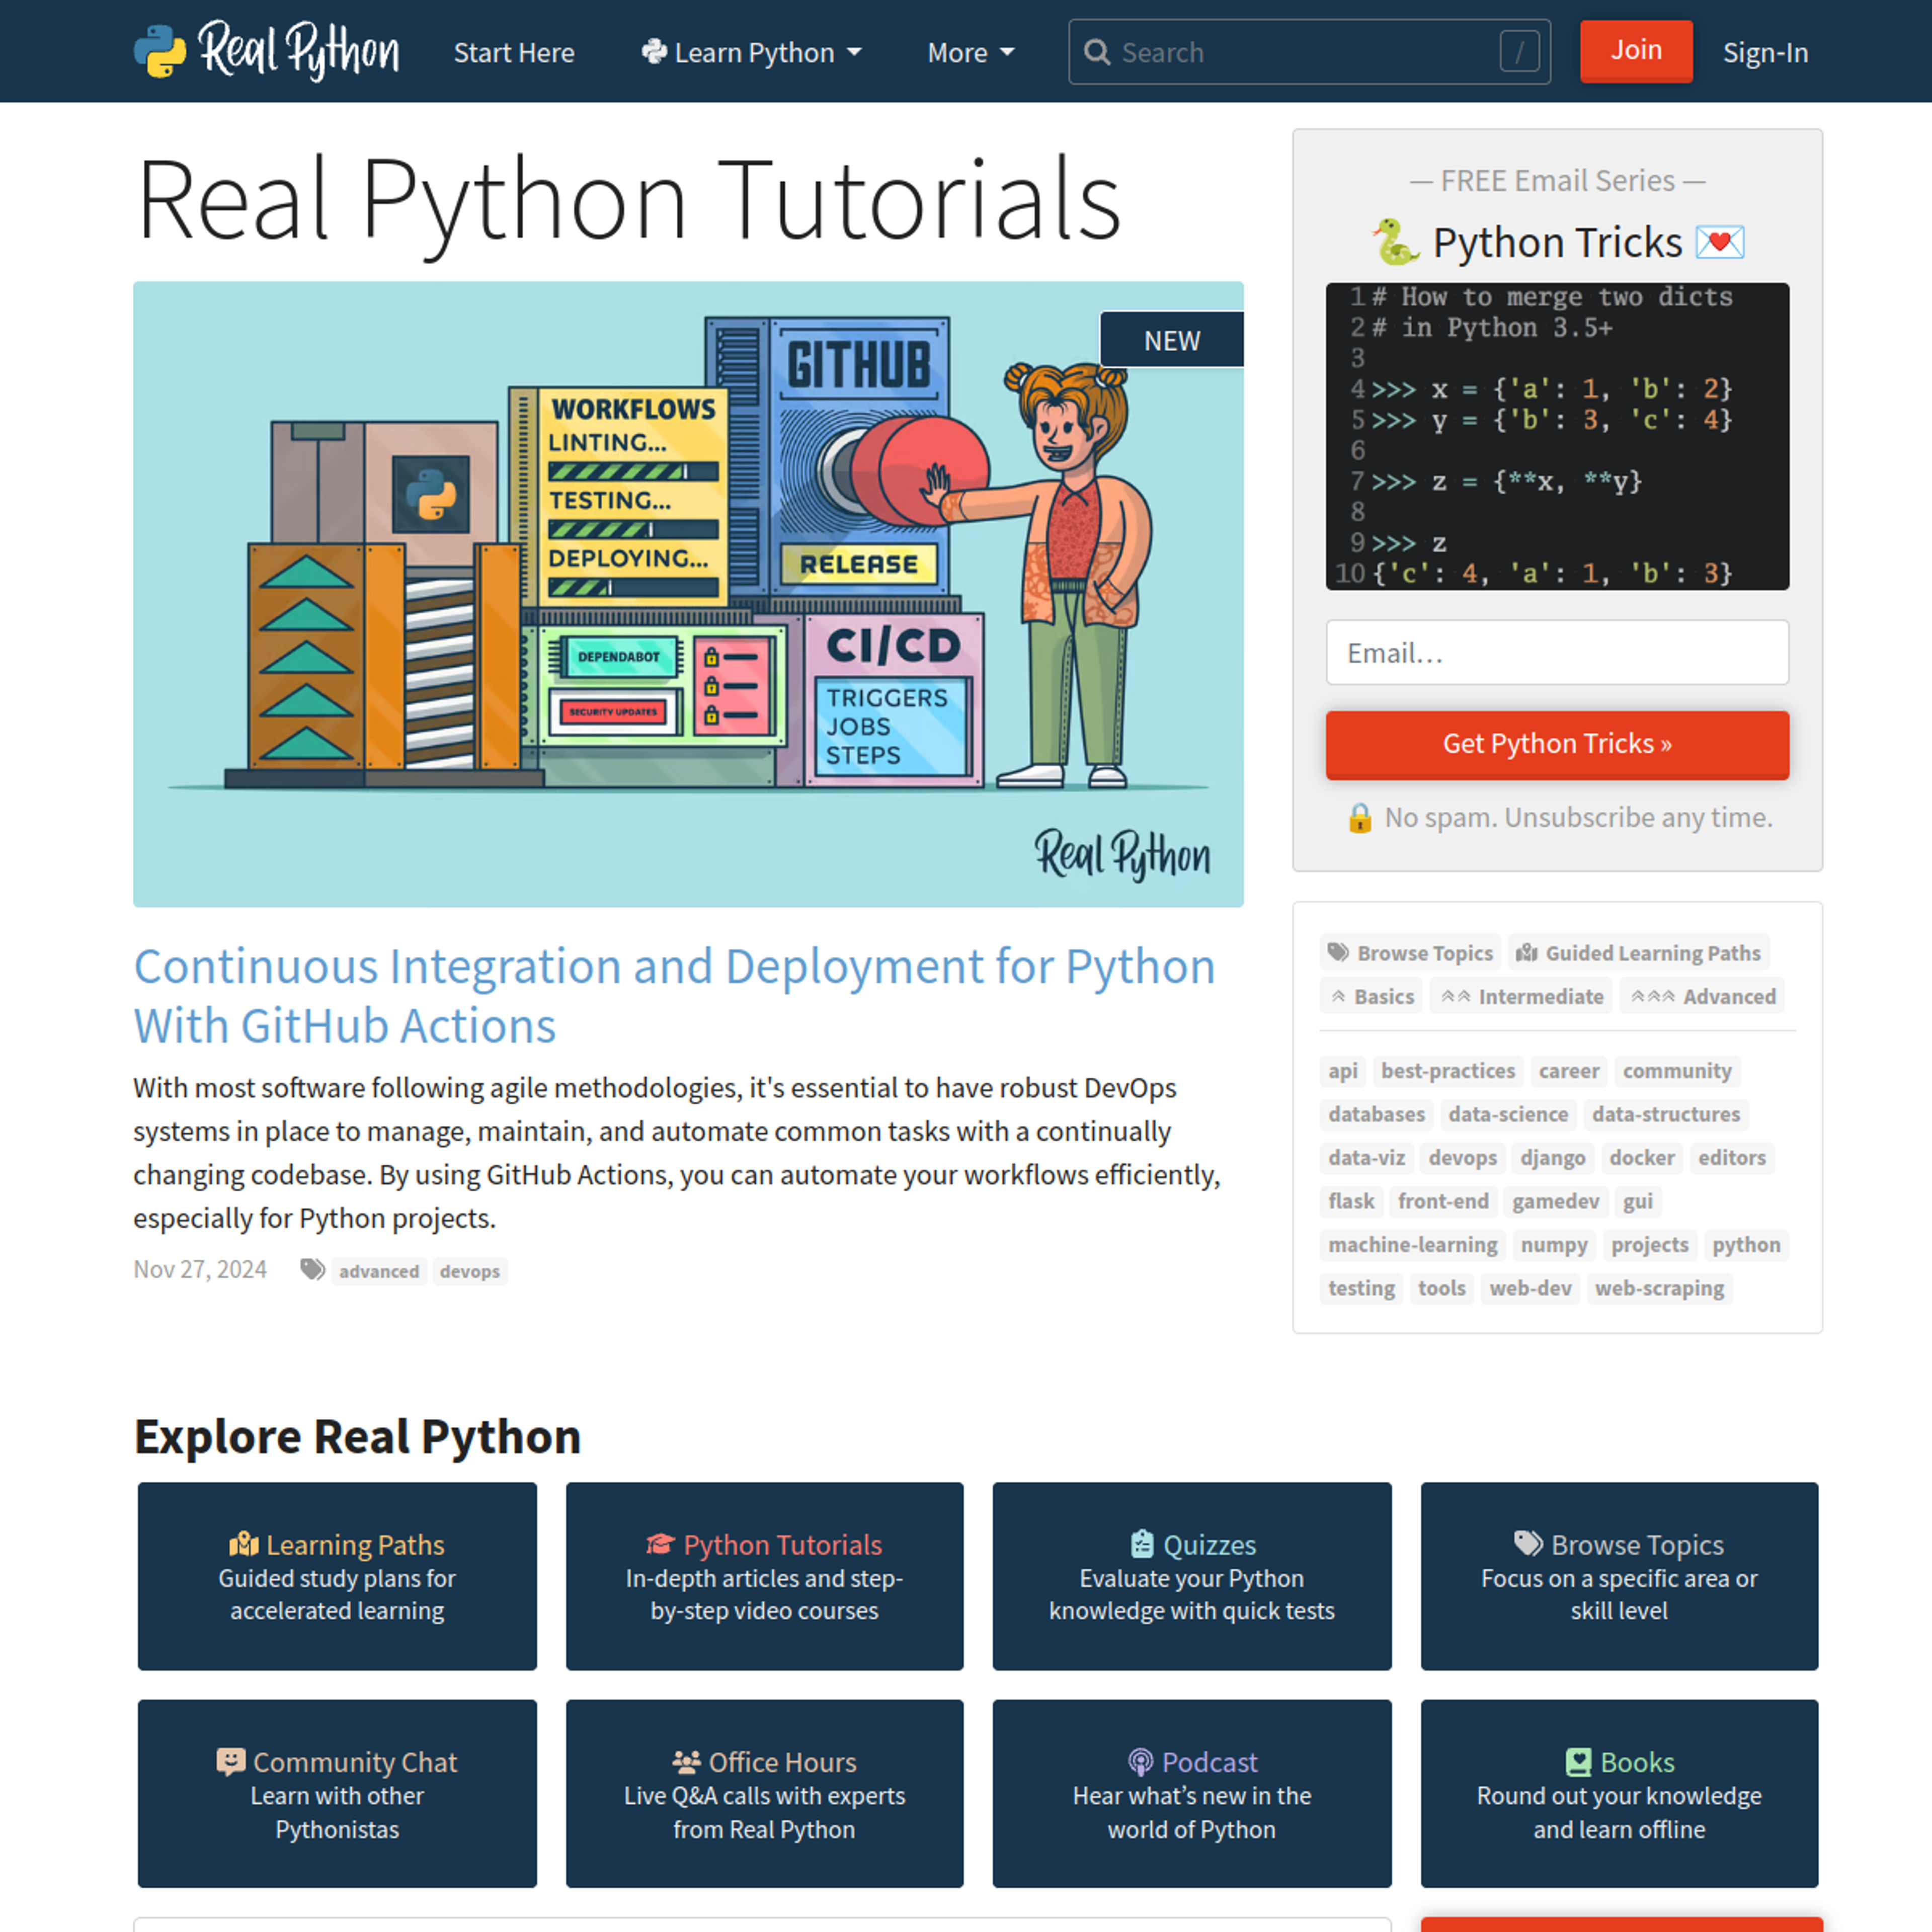Select the gamedev topic tag
The height and width of the screenshot is (1932, 1932).
coord(1555,1201)
